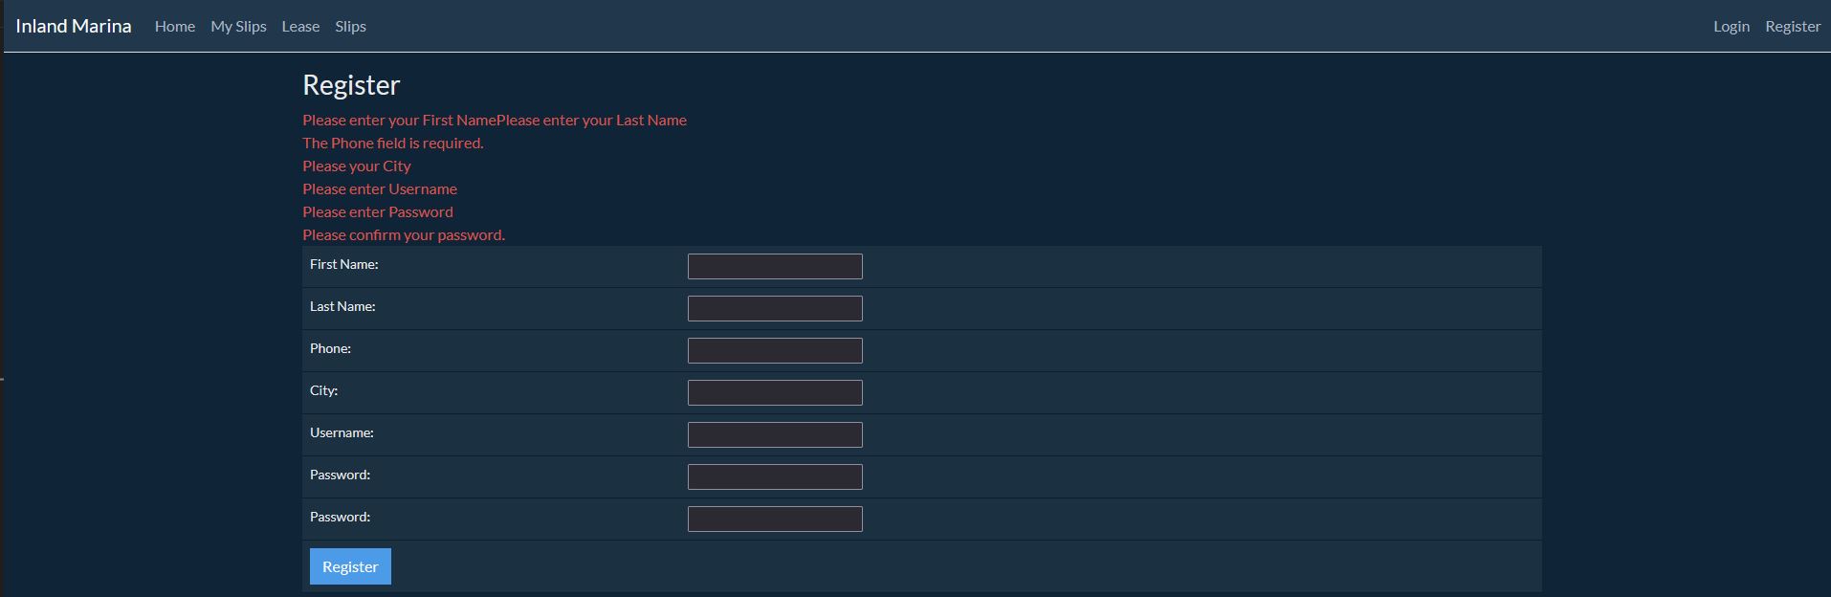Click into the Last Name input
Viewport: 1831px width, 597px height.
pos(775,309)
